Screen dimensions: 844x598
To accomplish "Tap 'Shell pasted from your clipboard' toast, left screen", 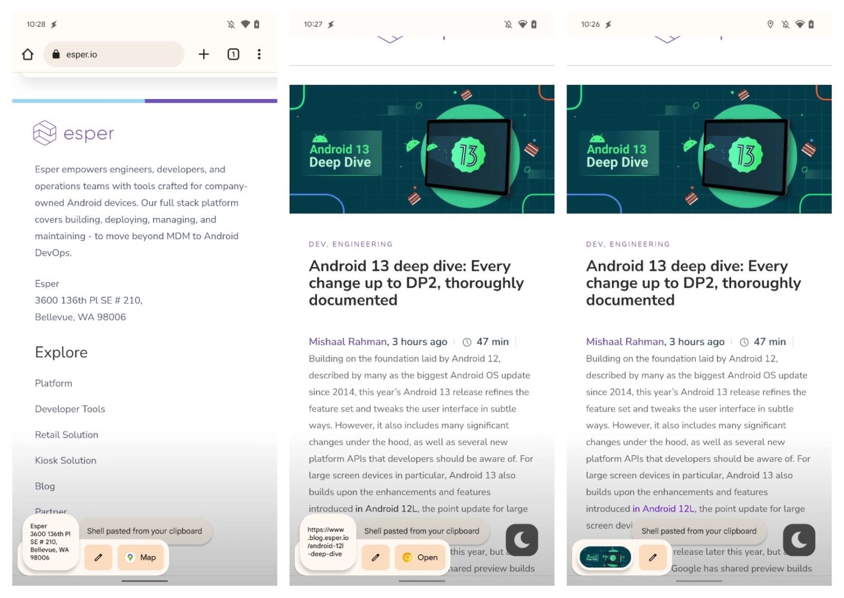I will coord(145,531).
